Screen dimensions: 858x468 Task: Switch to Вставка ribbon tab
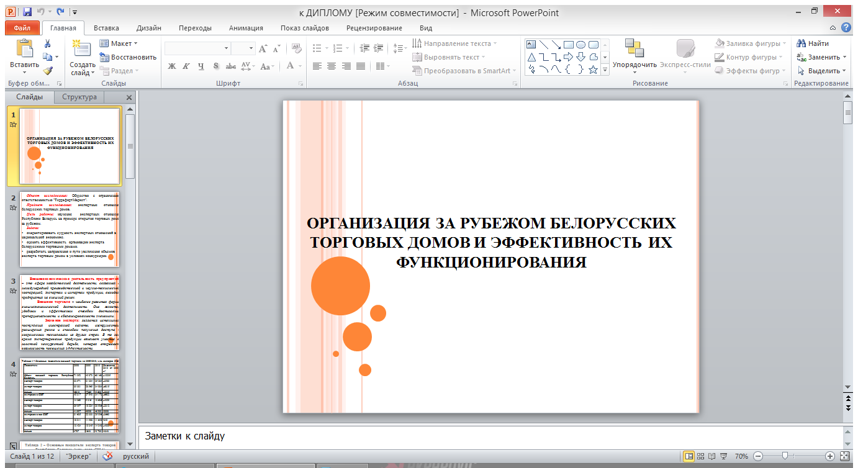tap(106, 28)
